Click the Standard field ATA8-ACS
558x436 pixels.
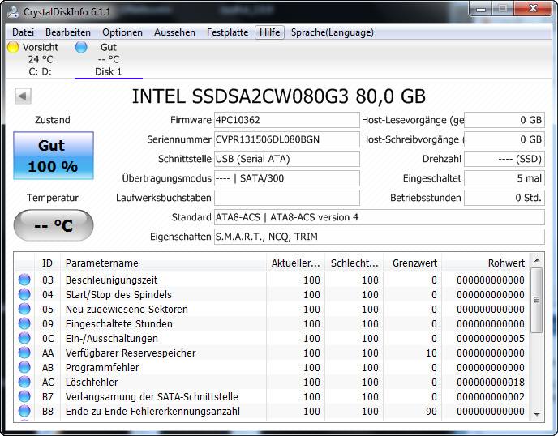[x=380, y=217]
